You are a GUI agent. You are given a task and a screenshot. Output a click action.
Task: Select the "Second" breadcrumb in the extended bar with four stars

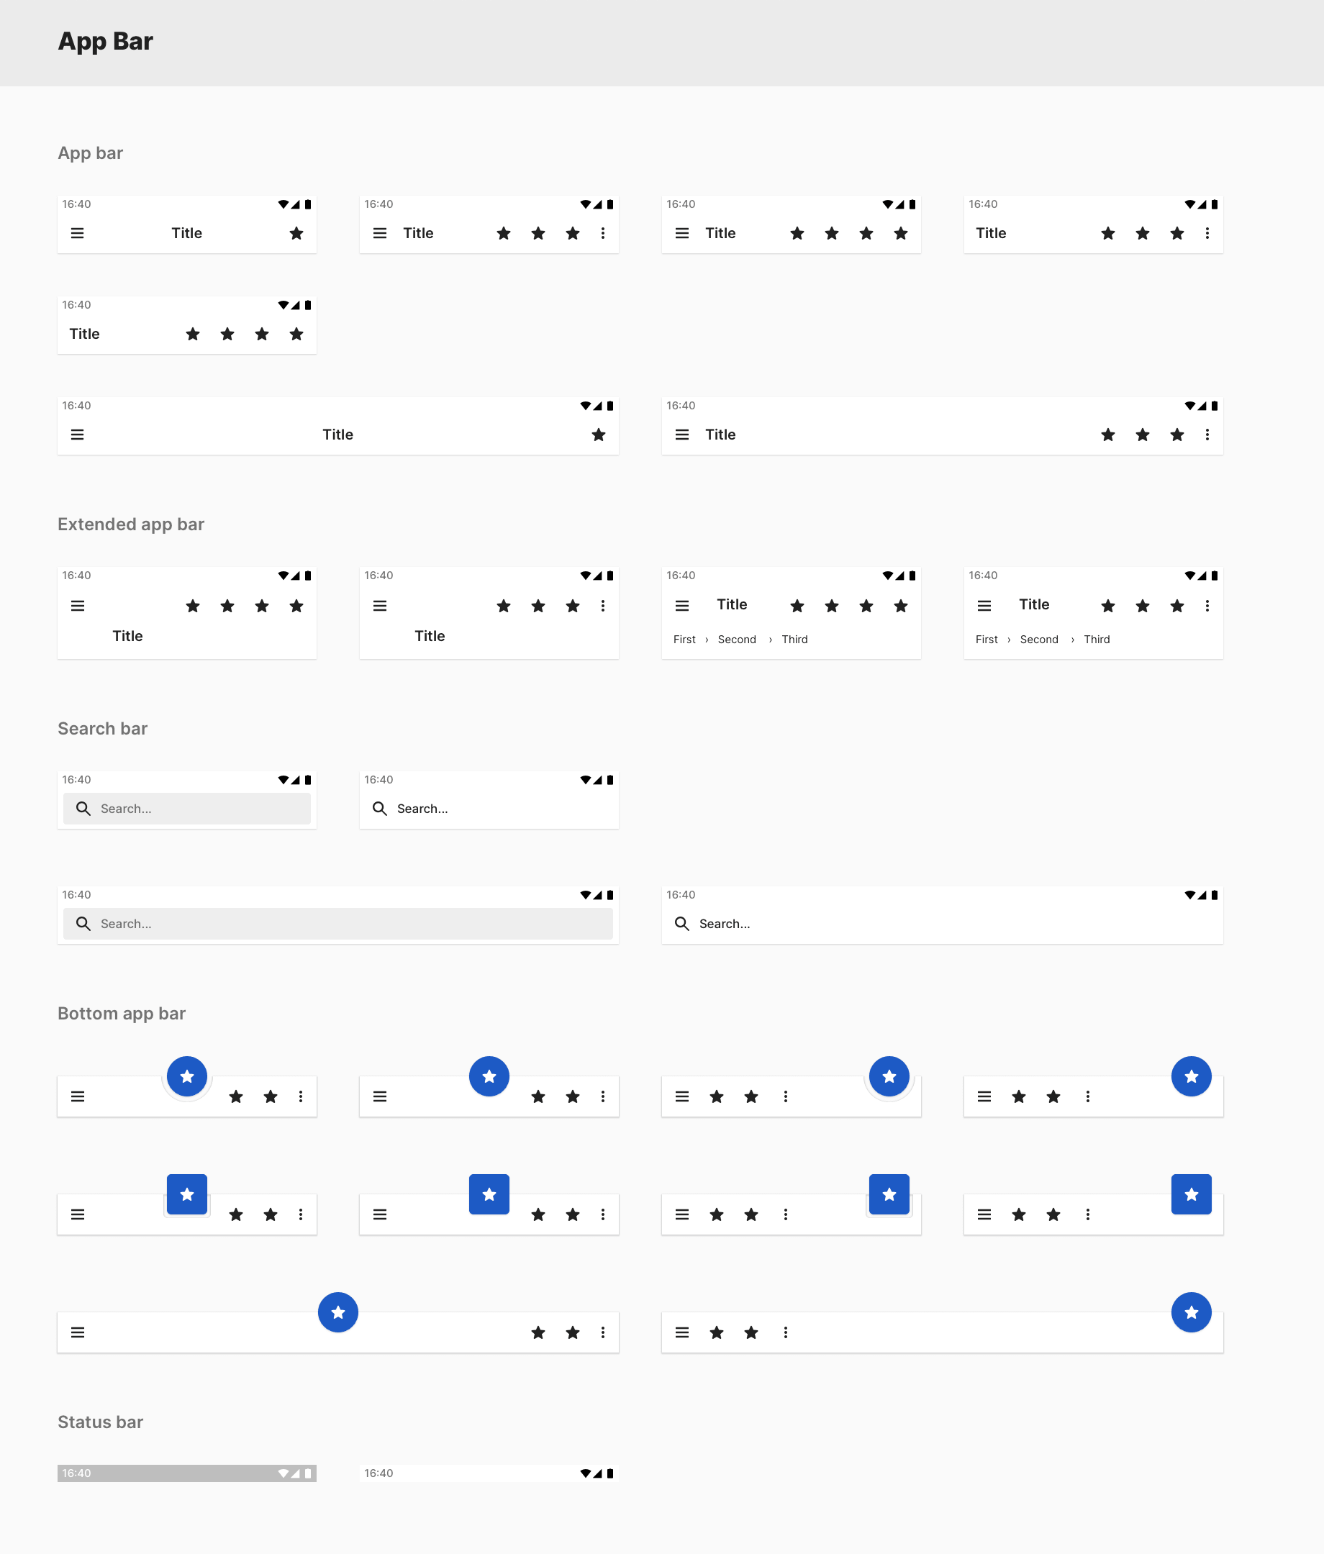(737, 639)
